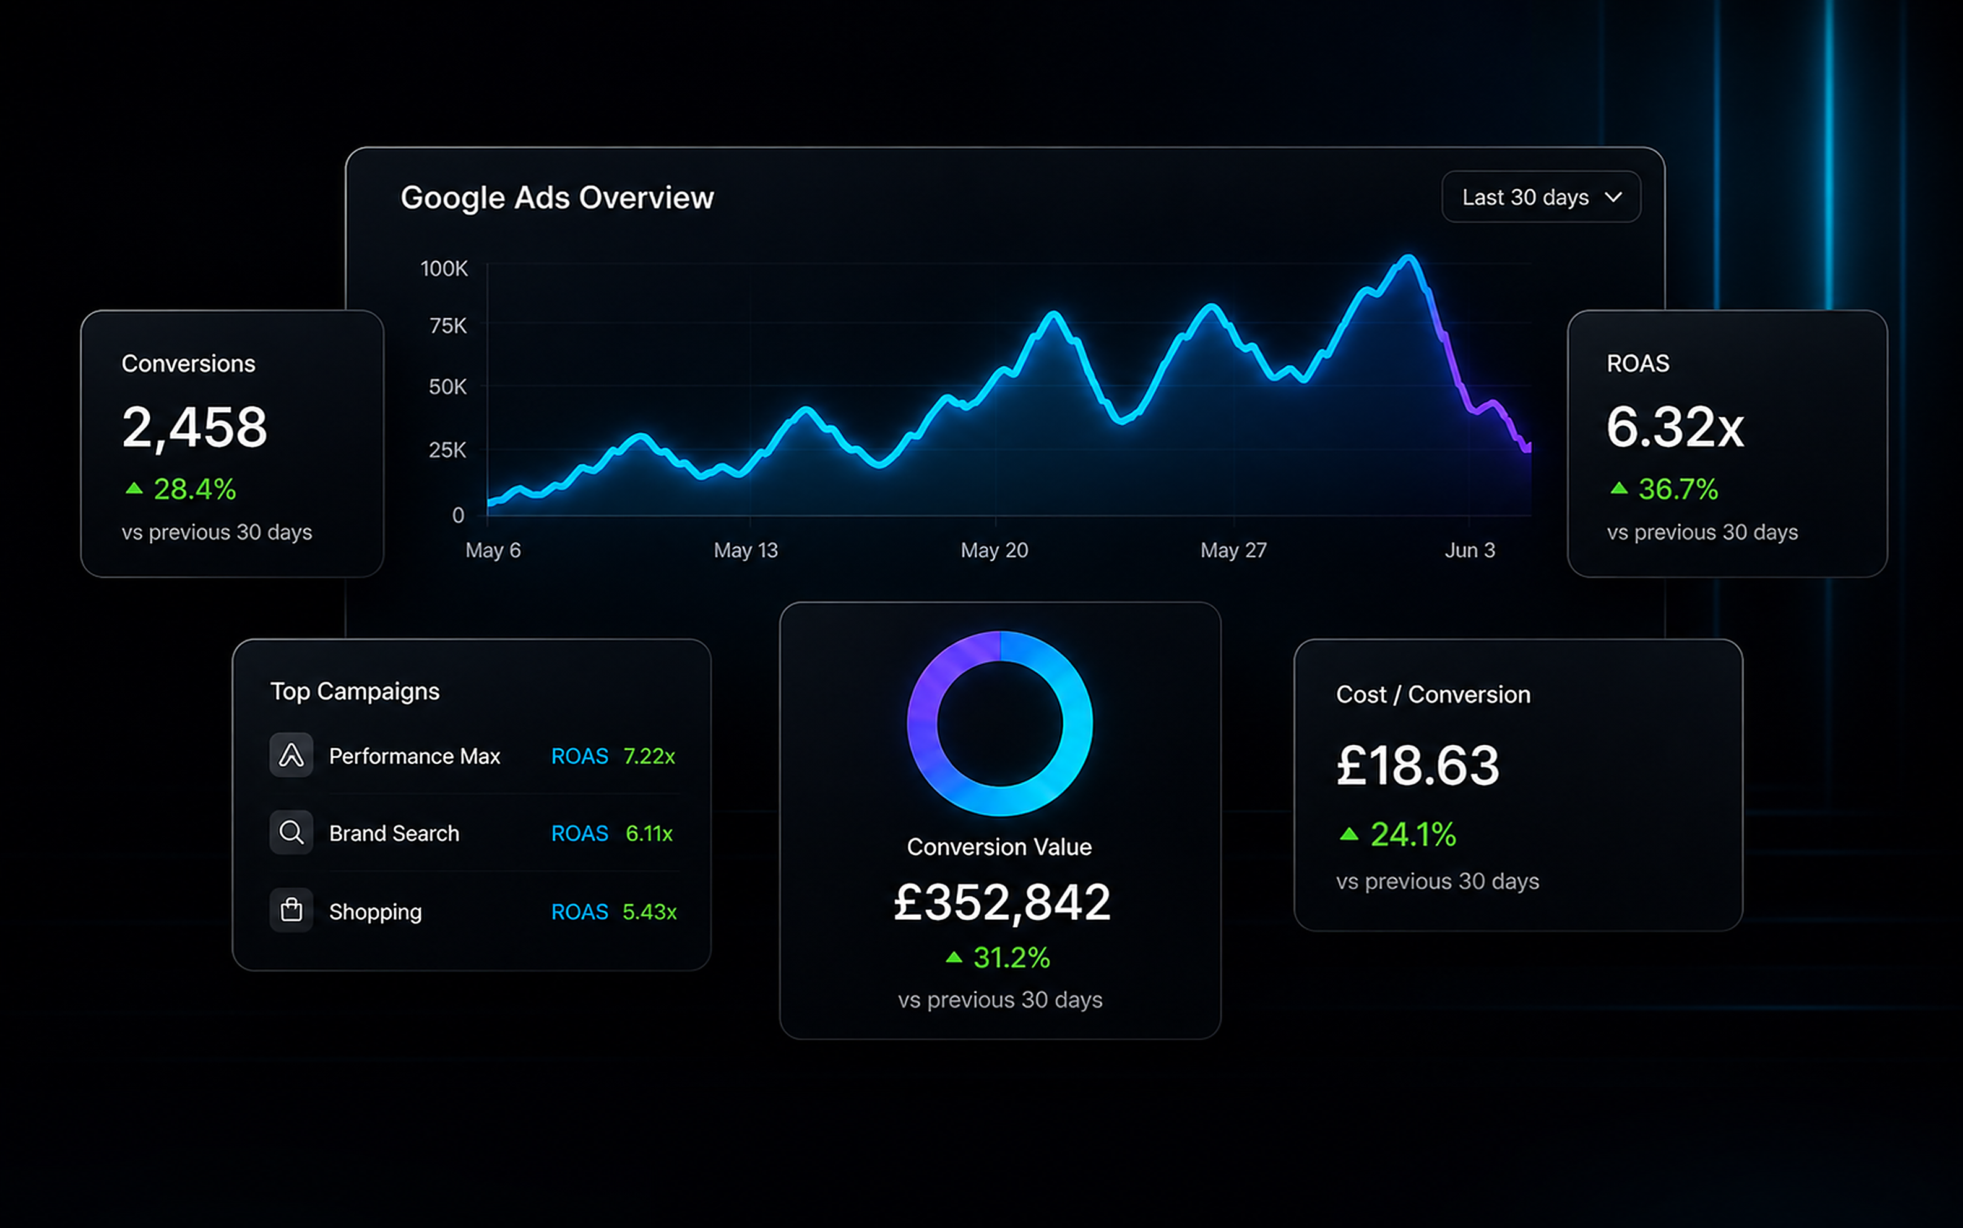The image size is (1963, 1228).
Task: Click the 24.1% cost change
Action: [x=1413, y=834]
